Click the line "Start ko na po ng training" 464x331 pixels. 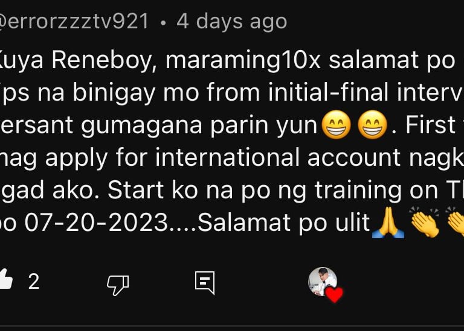[x=254, y=191]
